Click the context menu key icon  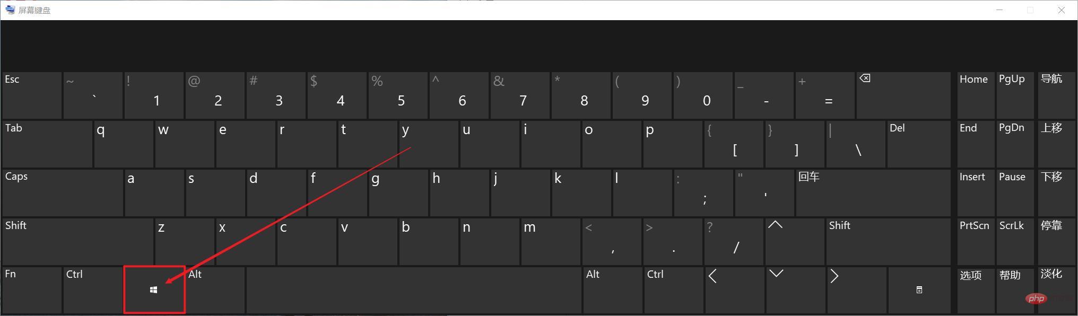(919, 290)
